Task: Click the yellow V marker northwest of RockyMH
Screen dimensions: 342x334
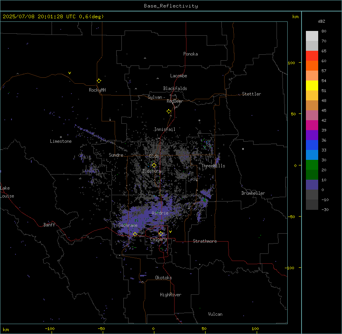Action: click(x=69, y=73)
